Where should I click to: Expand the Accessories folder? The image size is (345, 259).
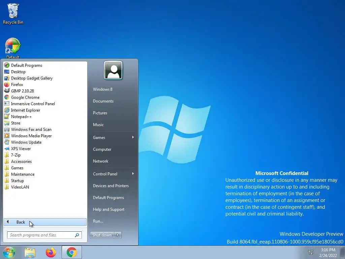coord(45,162)
